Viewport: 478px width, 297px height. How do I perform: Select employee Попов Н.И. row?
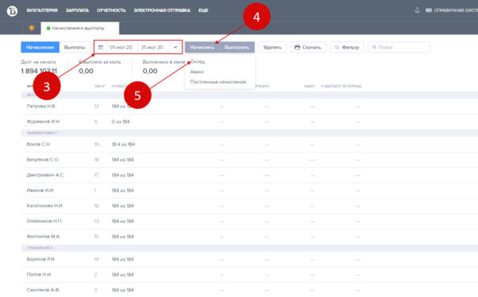pos(249,275)
